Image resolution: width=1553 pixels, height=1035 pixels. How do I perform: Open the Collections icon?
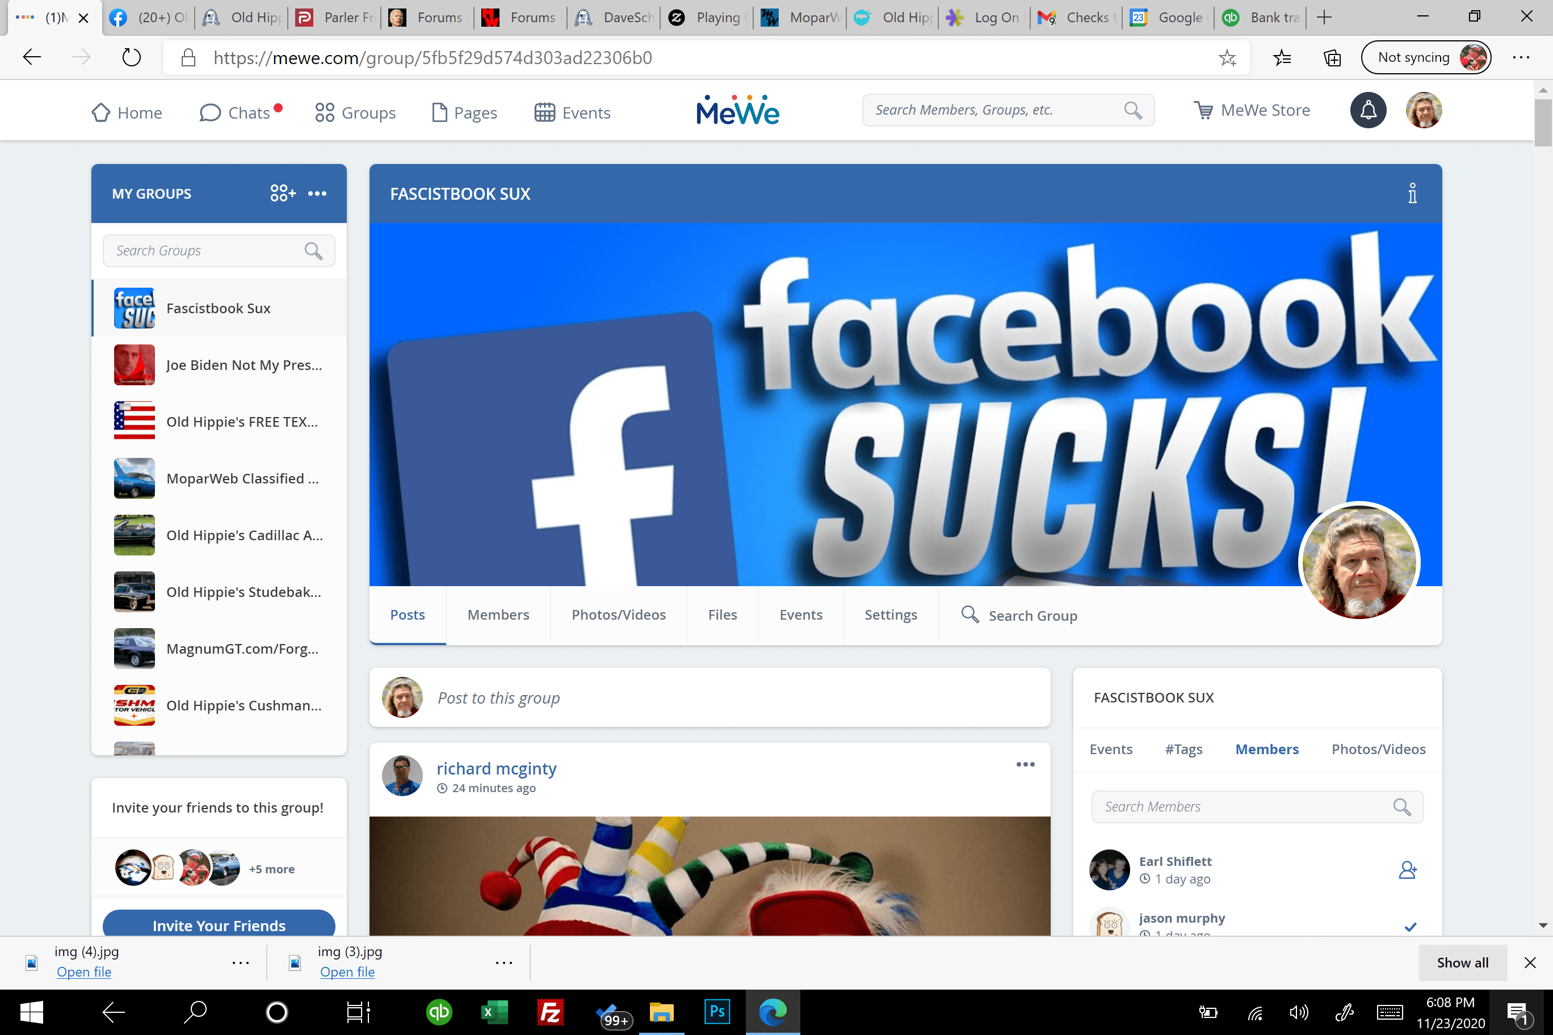1332,57
